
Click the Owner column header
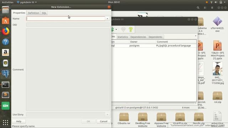[x=142, y=42]
